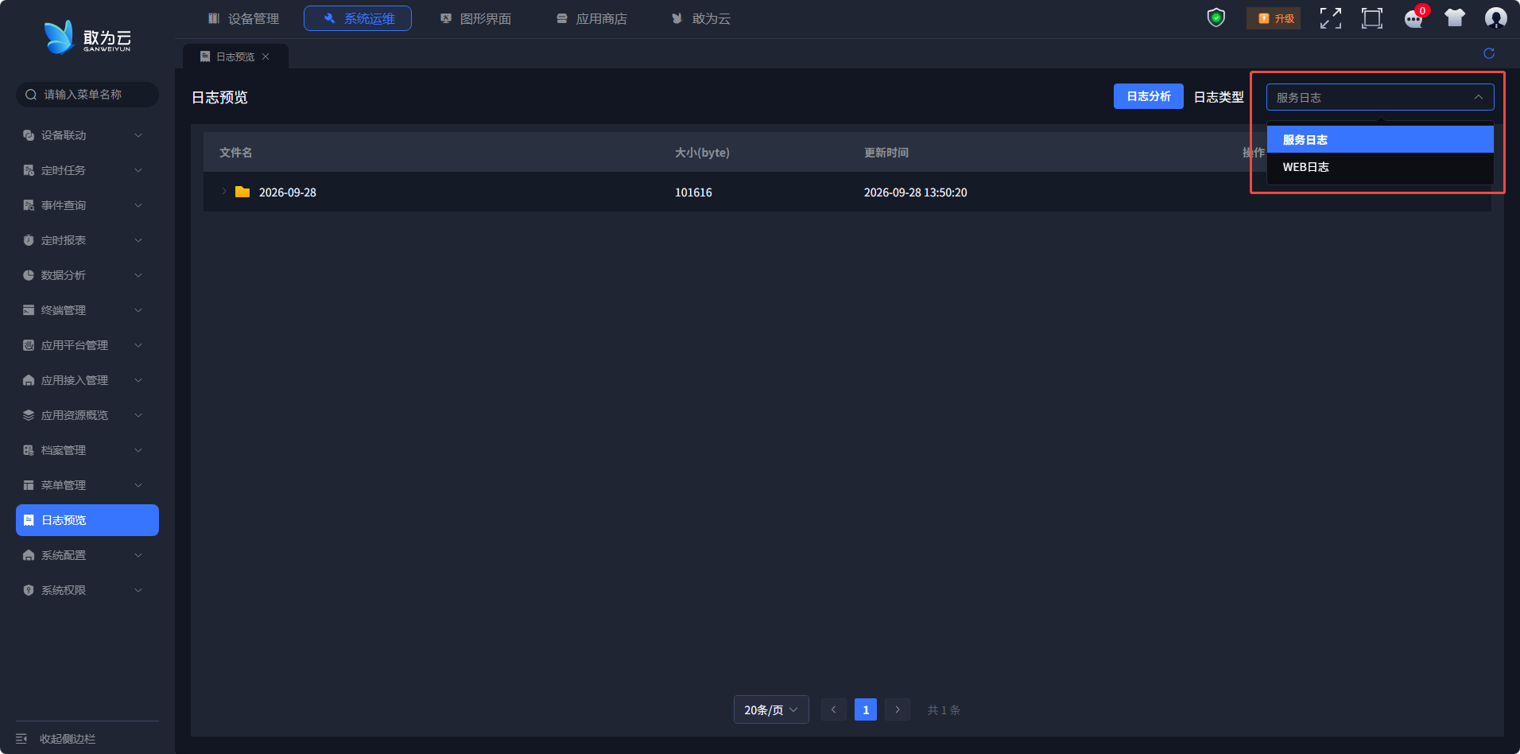
Task: Open the 敢为云 top menu item
Action: 701,18
